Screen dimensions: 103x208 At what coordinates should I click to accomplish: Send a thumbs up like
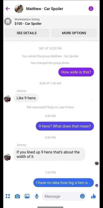pyautogui.click(x=94, y=196)
